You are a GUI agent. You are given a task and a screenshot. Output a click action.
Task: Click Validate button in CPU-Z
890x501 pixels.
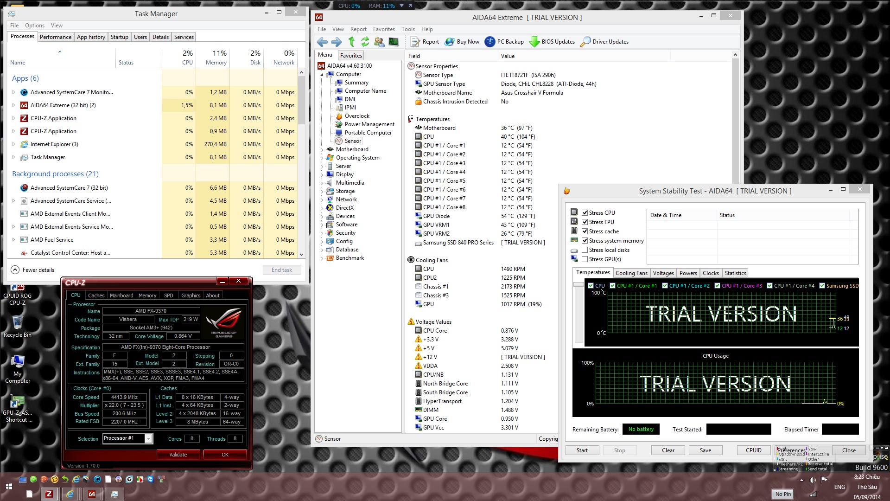pos(178,455)
